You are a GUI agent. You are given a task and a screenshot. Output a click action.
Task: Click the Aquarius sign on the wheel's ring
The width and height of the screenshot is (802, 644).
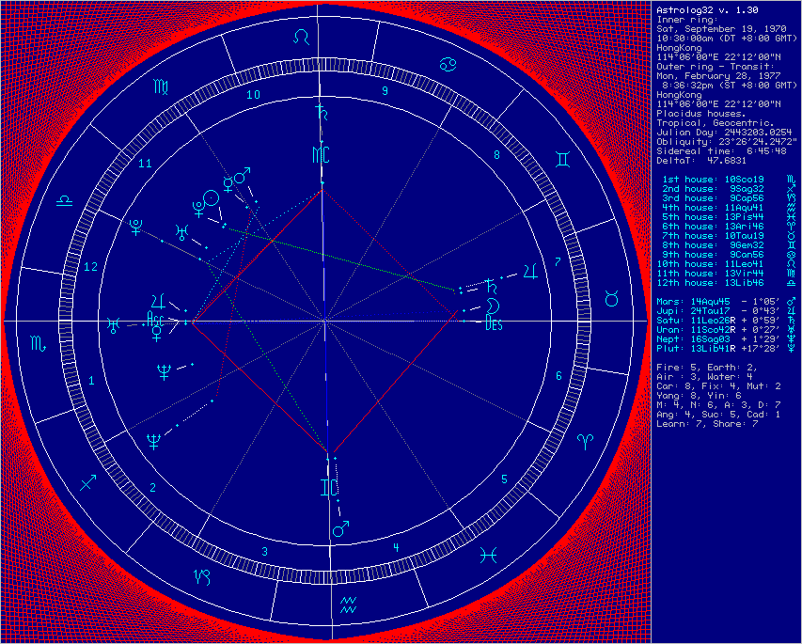tap(349, 603)
